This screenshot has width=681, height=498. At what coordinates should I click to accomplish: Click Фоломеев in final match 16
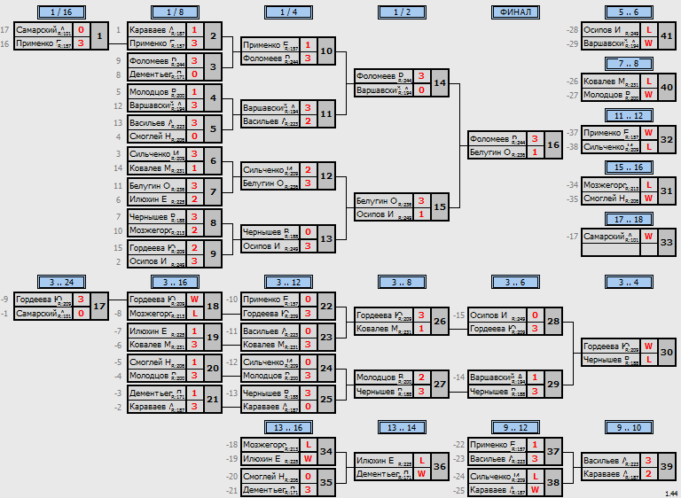point(497,138)
